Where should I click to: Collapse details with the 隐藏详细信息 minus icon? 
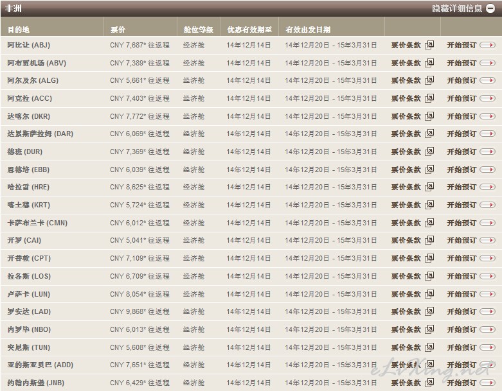pos(490,8)
